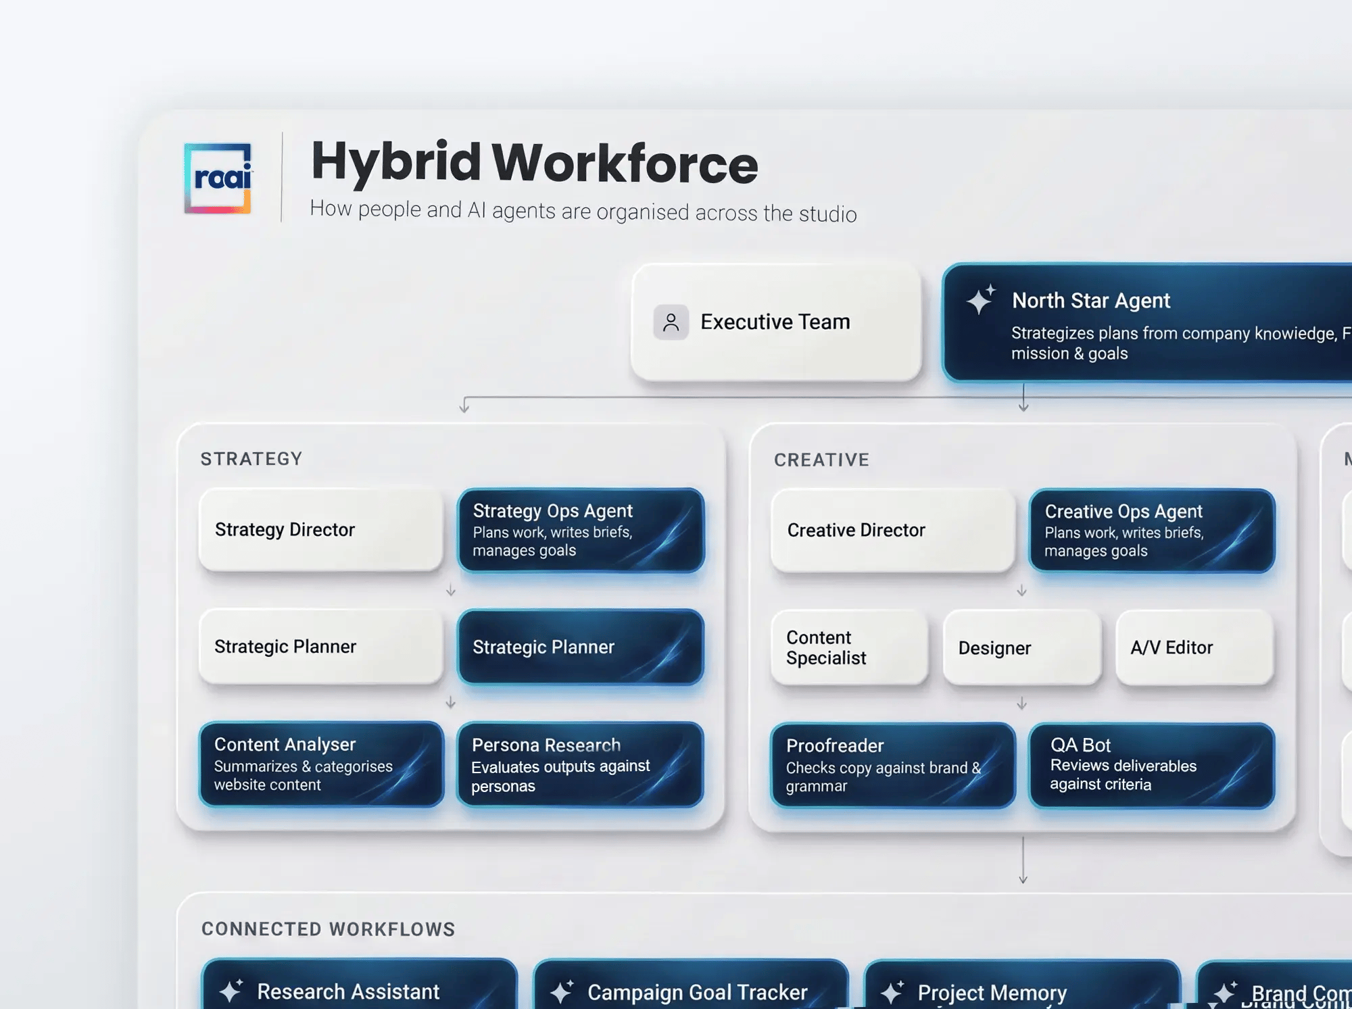
Task: Click the Research Assistant sparkle icon
Action: [x=231, y=990]
